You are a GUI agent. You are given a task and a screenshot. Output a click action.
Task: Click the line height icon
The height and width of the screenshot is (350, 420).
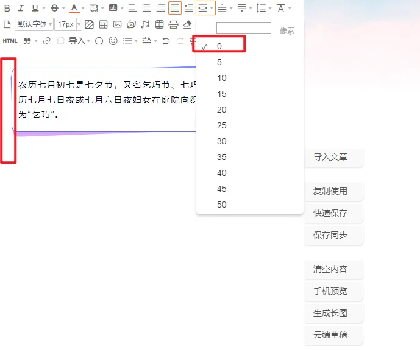point(261,8)
